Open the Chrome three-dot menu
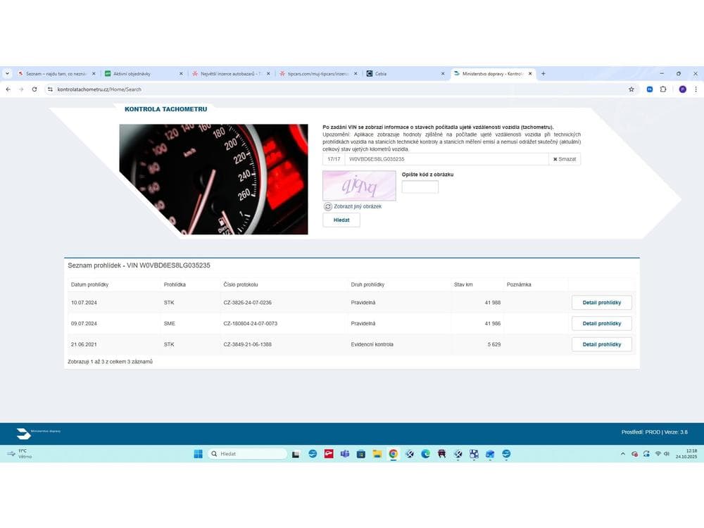 click(696, 89)
